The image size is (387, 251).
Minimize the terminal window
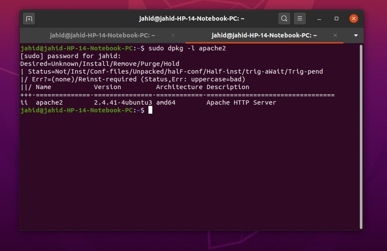319,19
